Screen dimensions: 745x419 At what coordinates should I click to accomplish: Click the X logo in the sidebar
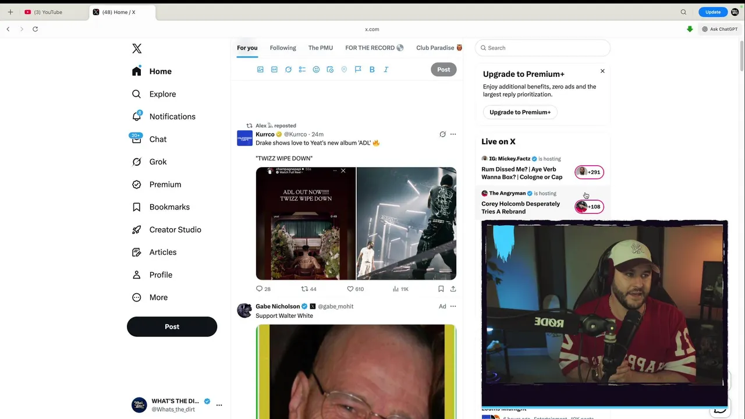click(137, 49)
